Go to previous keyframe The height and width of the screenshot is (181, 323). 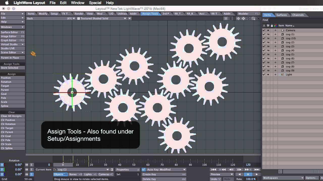point(222,169)
